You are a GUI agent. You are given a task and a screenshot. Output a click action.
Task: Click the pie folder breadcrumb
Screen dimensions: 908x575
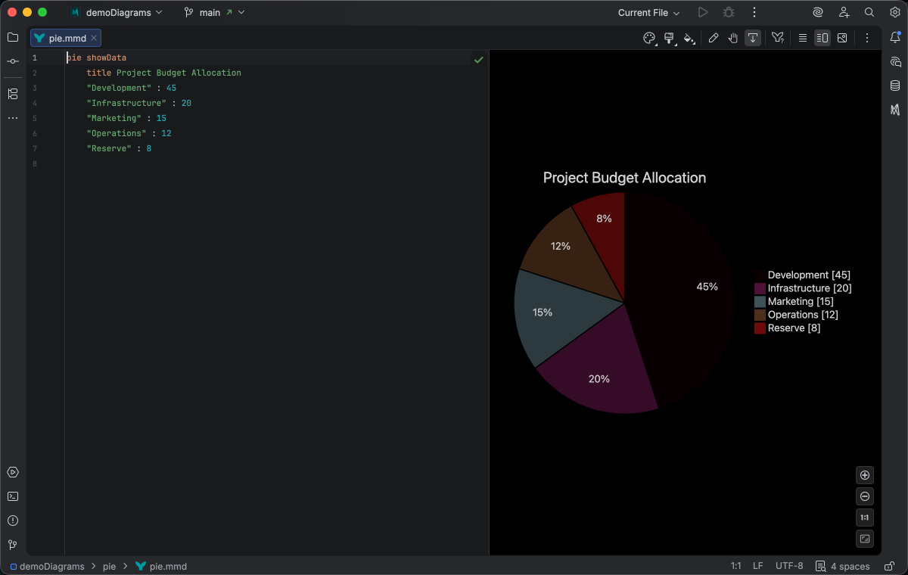(x=110, y=566)
